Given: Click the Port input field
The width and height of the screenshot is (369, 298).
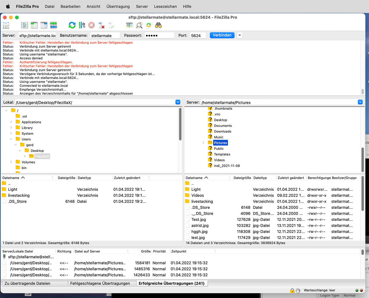Looking at the screenshot, I should pyautogui.click(x=198, y=35).
